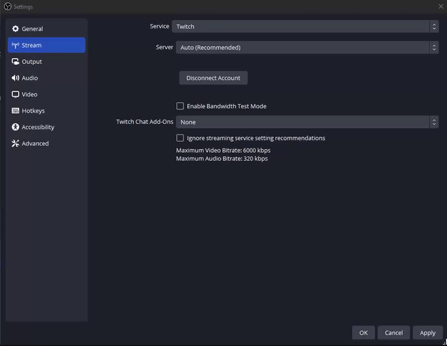This screenshot has height=346, width=447.
Task: Click the Service dropdown arrow stepper
Action: 434,27
